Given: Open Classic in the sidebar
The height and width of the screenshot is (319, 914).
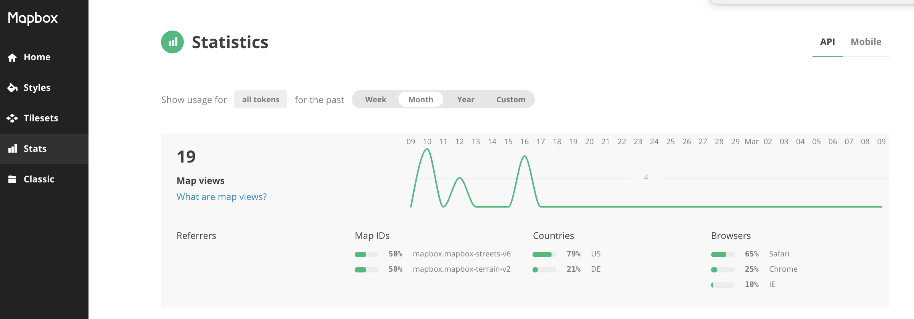Looking at the screenshot, I should tap(44, 179).
